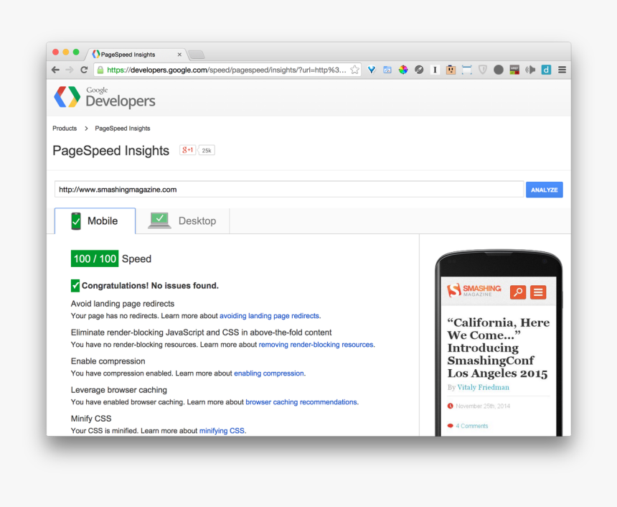Click 'Avoid landing page redirects' heading

click(x=123, y=304)
